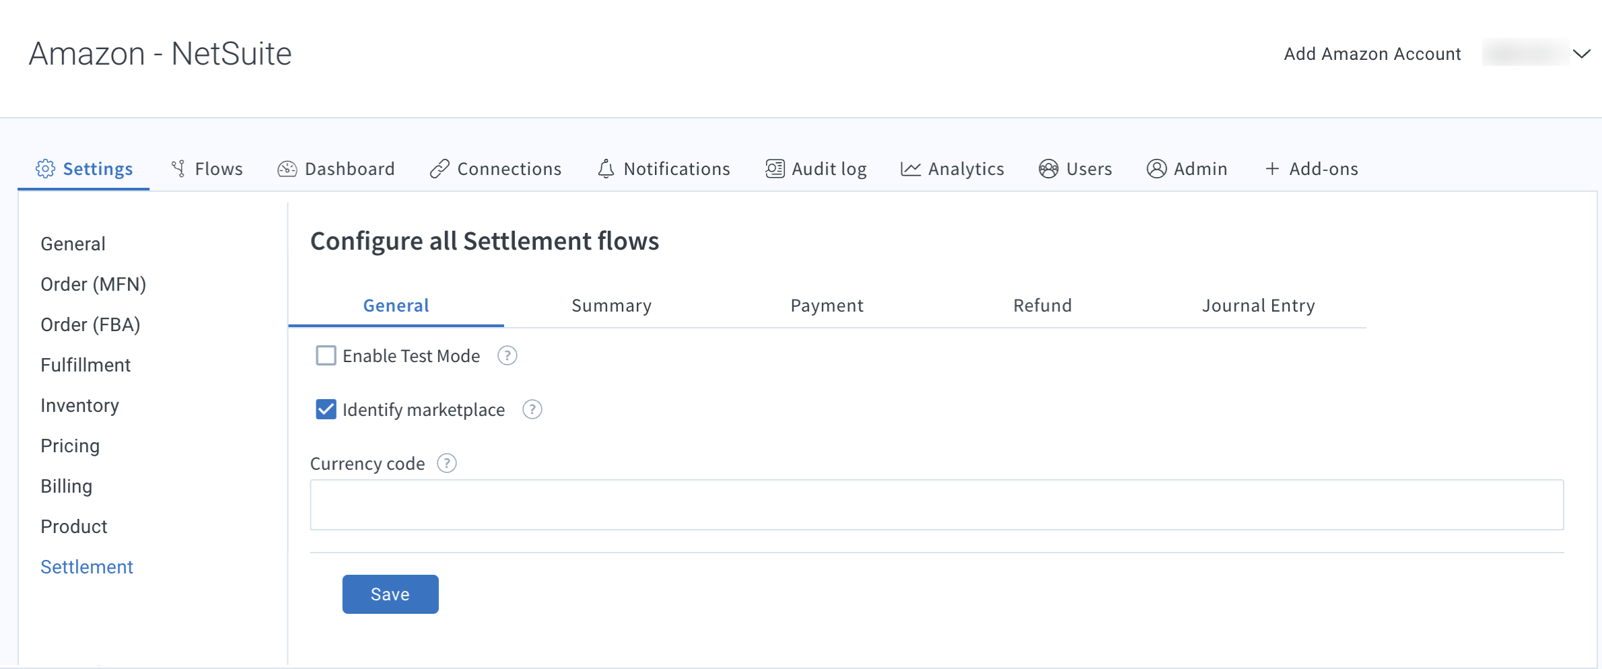
Task: Open the Settings tab
Action: pos(83,169)
